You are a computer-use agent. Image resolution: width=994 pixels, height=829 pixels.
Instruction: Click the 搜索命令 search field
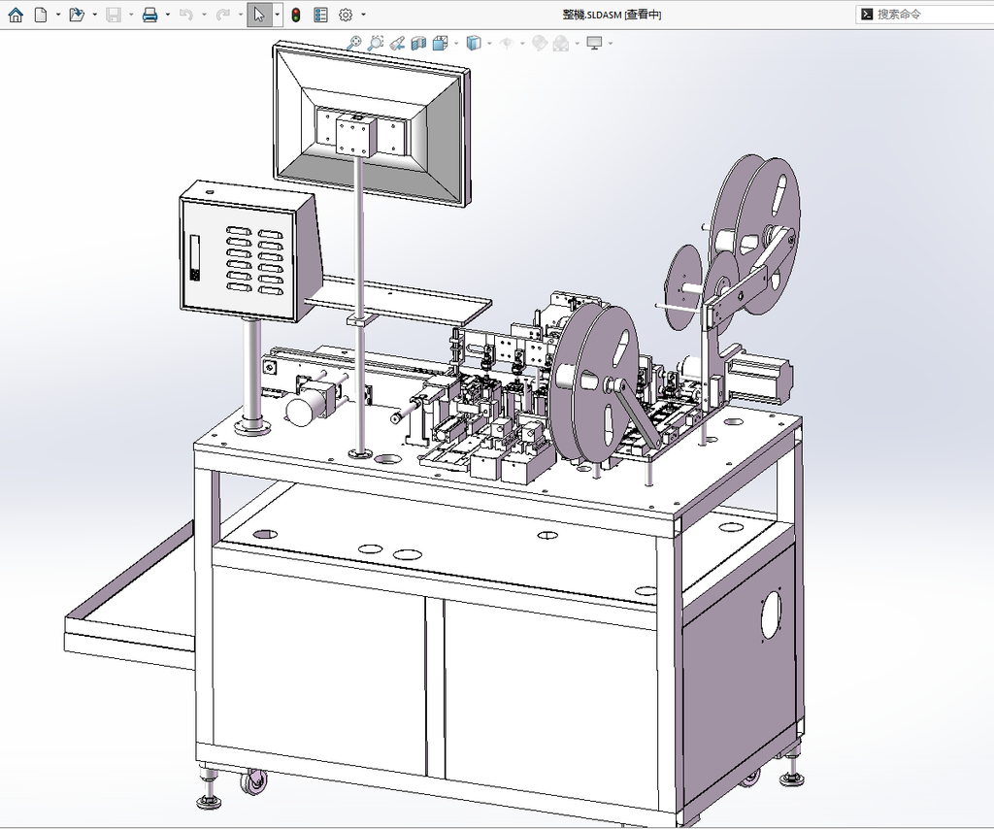tap(925, 14)
